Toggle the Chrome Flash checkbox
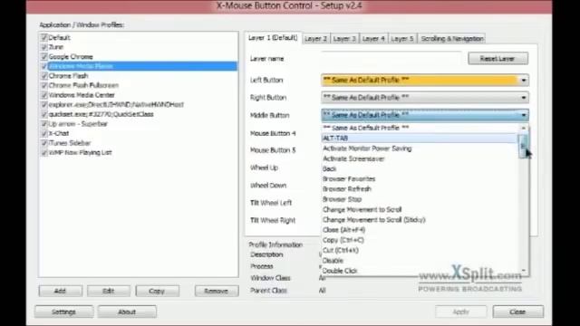The height and width of the screenshot is (326, 580). (44, 76)
